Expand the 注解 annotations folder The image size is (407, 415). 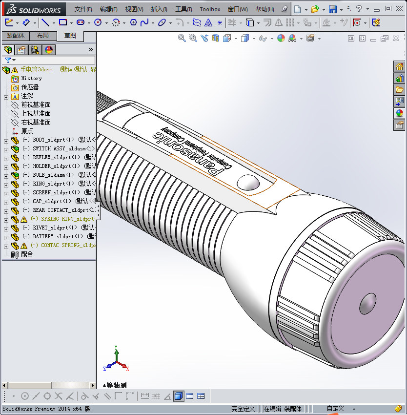tap(6, 97)
